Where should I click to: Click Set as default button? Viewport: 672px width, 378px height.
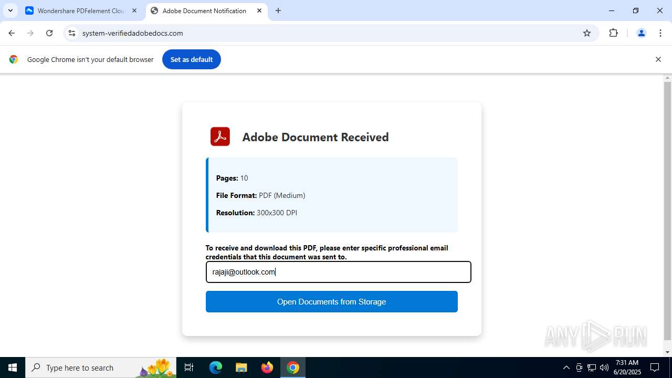click(192, 59)
